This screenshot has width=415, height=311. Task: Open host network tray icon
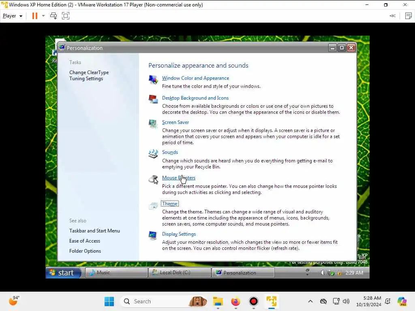336,301
